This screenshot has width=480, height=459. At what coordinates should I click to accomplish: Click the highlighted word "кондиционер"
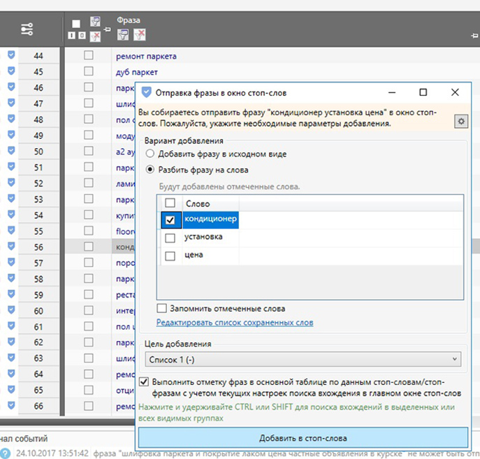[x=210, y=219]
